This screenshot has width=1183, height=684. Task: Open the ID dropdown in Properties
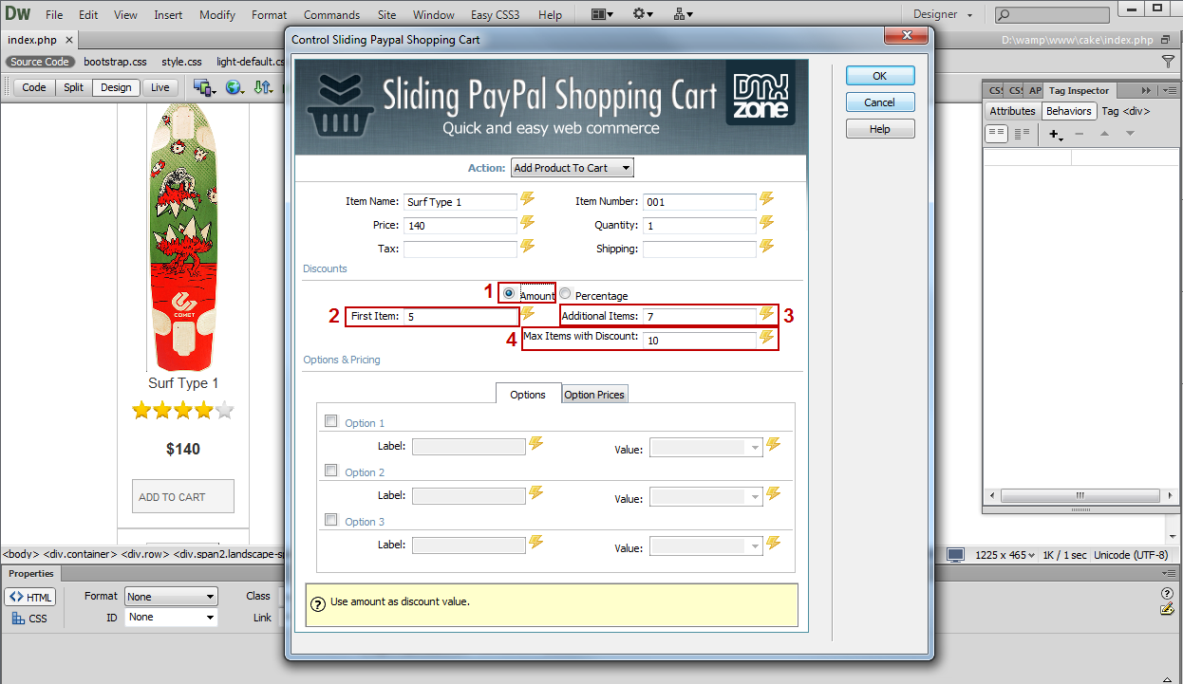click(x=171, y=618)
